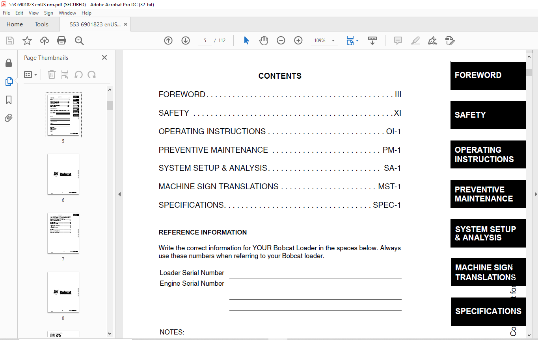Rotate page counterclockwise in thumbnails
This screenshot has width=538, height=340.
pos(78,74)
